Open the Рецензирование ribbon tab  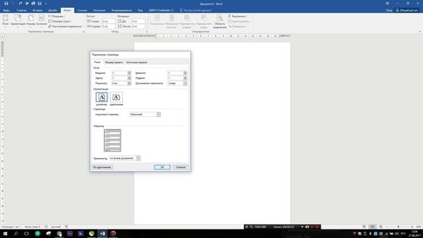pyautogui.click(x=122, y=11)
